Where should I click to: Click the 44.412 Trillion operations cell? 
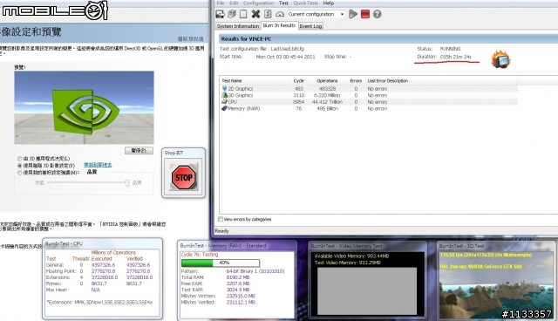tap(327, 102)
